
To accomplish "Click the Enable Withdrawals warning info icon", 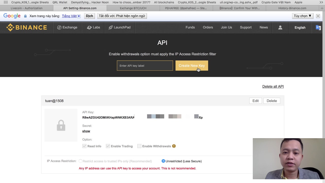I will point(174,146).
